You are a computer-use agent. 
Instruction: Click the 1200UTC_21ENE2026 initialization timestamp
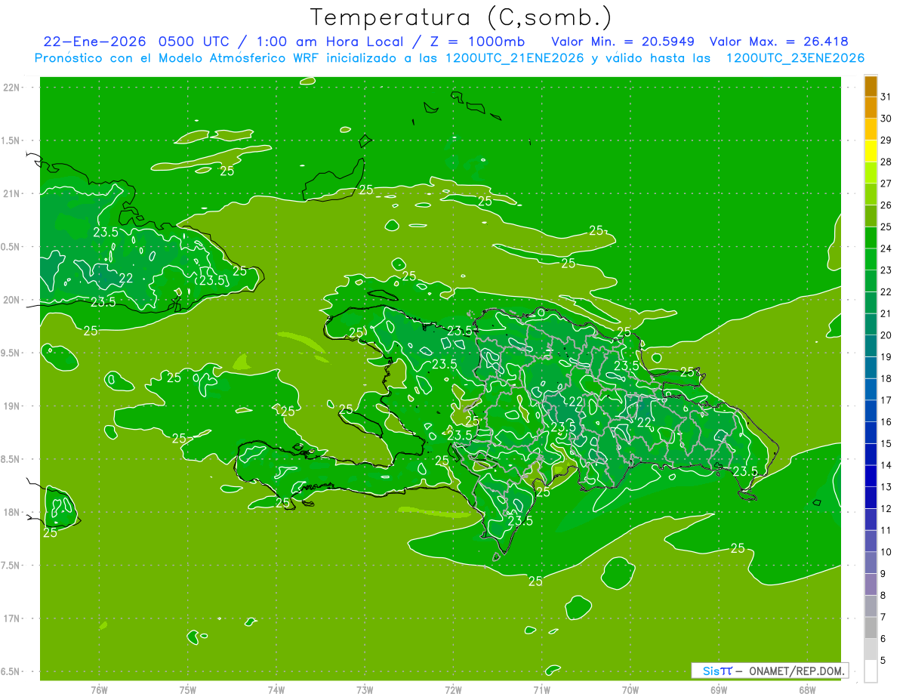pyautogui.click(x=514, y=58)
